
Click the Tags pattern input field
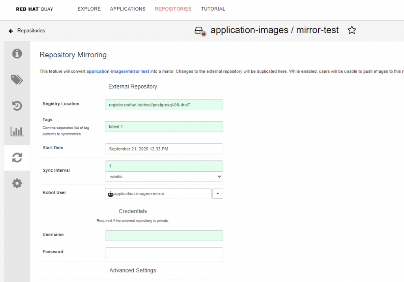(164, 126)
